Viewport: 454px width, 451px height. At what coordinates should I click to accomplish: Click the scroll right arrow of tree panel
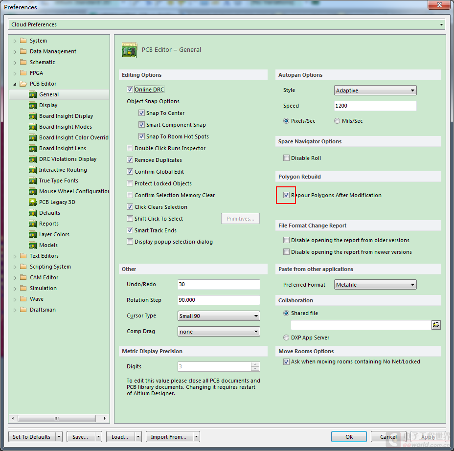(x=105, y=418)
